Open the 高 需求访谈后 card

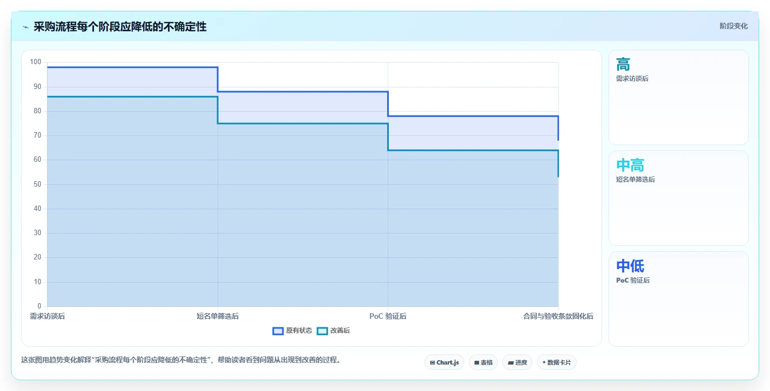(x=679, y=97)
